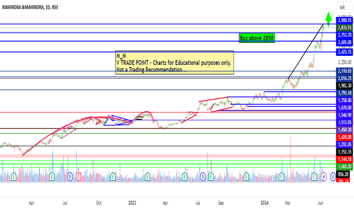Click the 1,982.30 black price label

pyautogui.click(x=345, y=85)
